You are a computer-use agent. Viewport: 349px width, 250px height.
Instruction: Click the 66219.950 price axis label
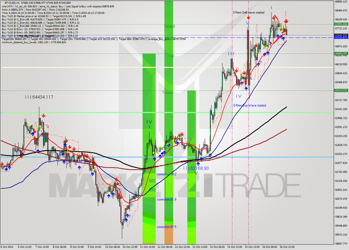341,64
